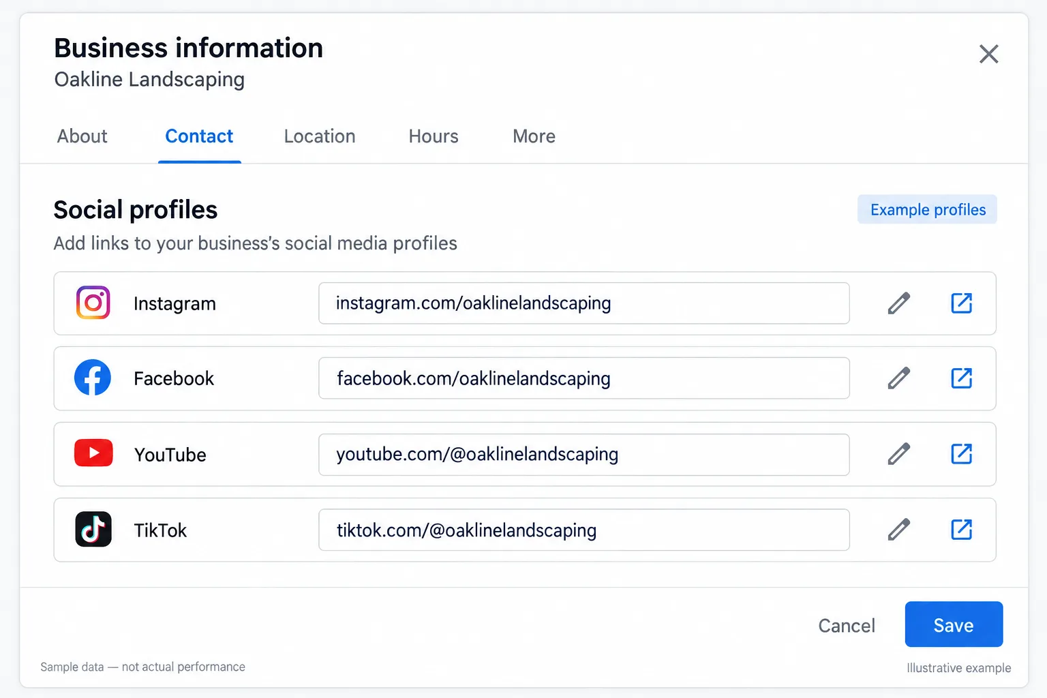
Task: Open the More tab
Action: click(534, 136)
